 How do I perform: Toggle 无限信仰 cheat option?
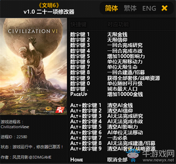point(117,40)
